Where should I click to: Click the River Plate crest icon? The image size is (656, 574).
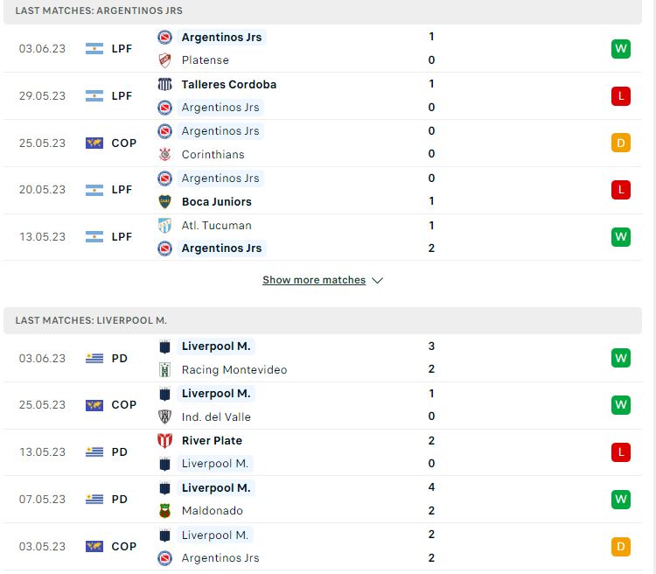pyautogui.click(x=164, y=440)
